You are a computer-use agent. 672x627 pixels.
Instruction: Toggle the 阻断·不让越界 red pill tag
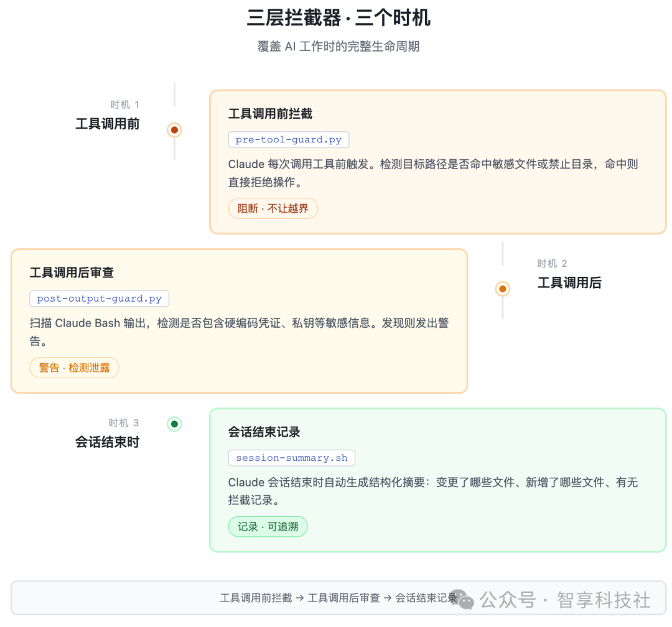click(273, 208)
